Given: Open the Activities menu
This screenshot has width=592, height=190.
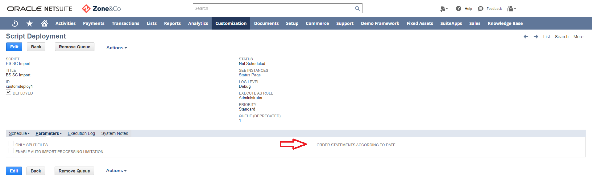Looking at the screenshot, I should [x=65, y=23].
